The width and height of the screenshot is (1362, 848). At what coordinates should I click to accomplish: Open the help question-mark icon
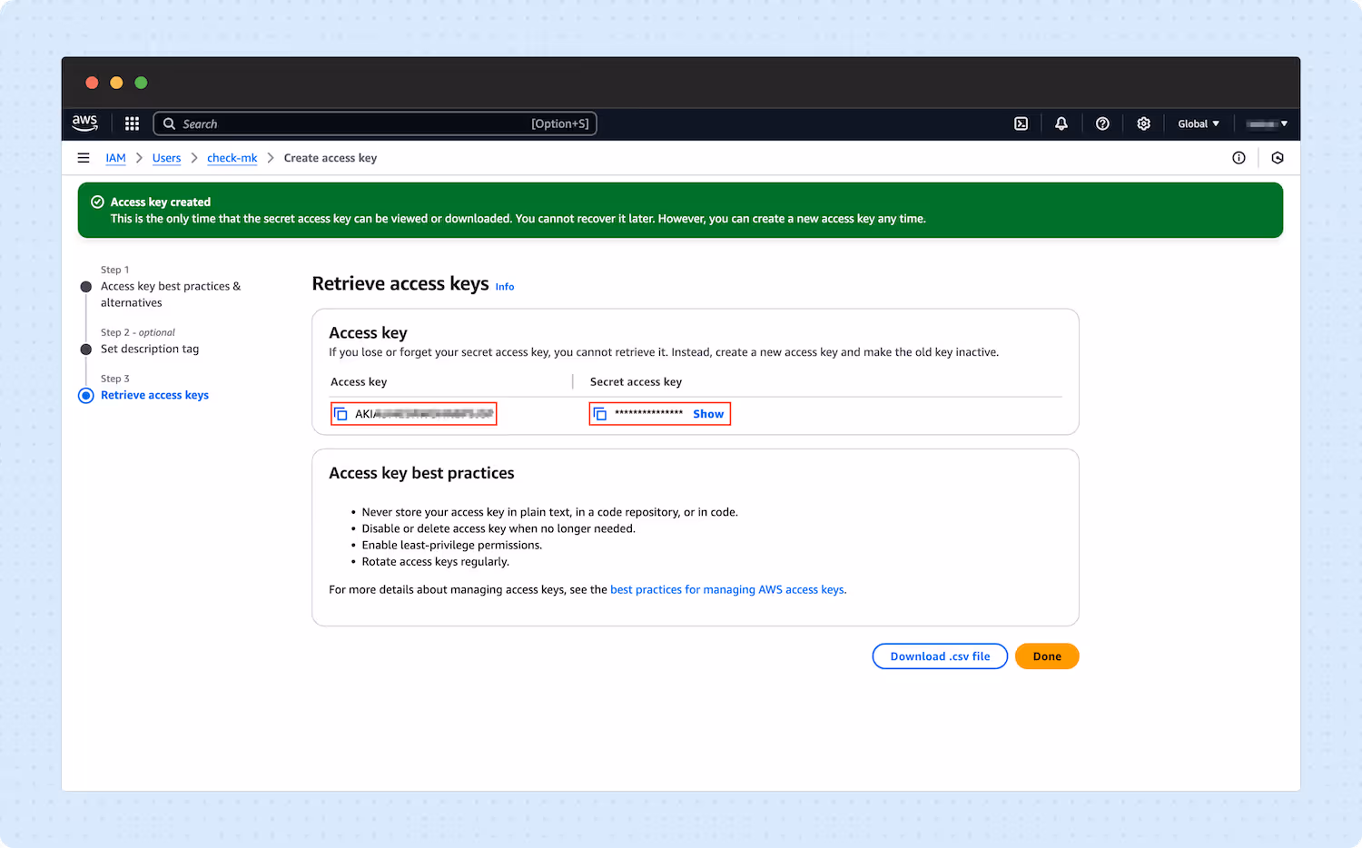coord(1102,123)
